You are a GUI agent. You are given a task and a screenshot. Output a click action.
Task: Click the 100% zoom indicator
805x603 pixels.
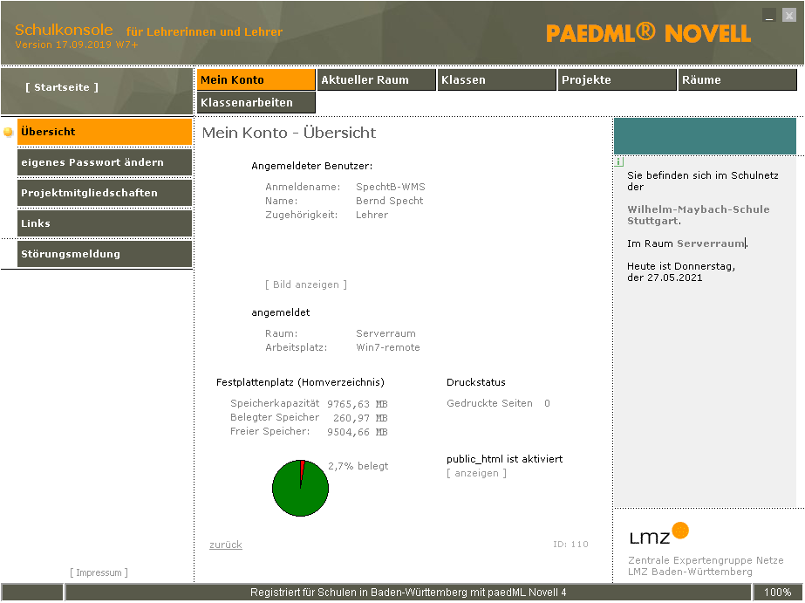(777, 593)
